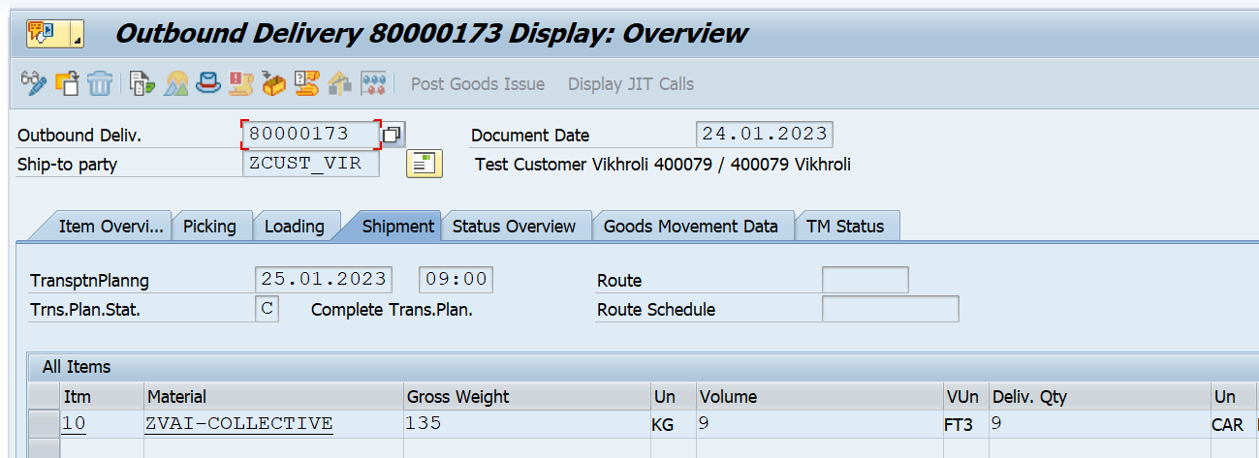Click the header details hat icon

tap(208, 83)
